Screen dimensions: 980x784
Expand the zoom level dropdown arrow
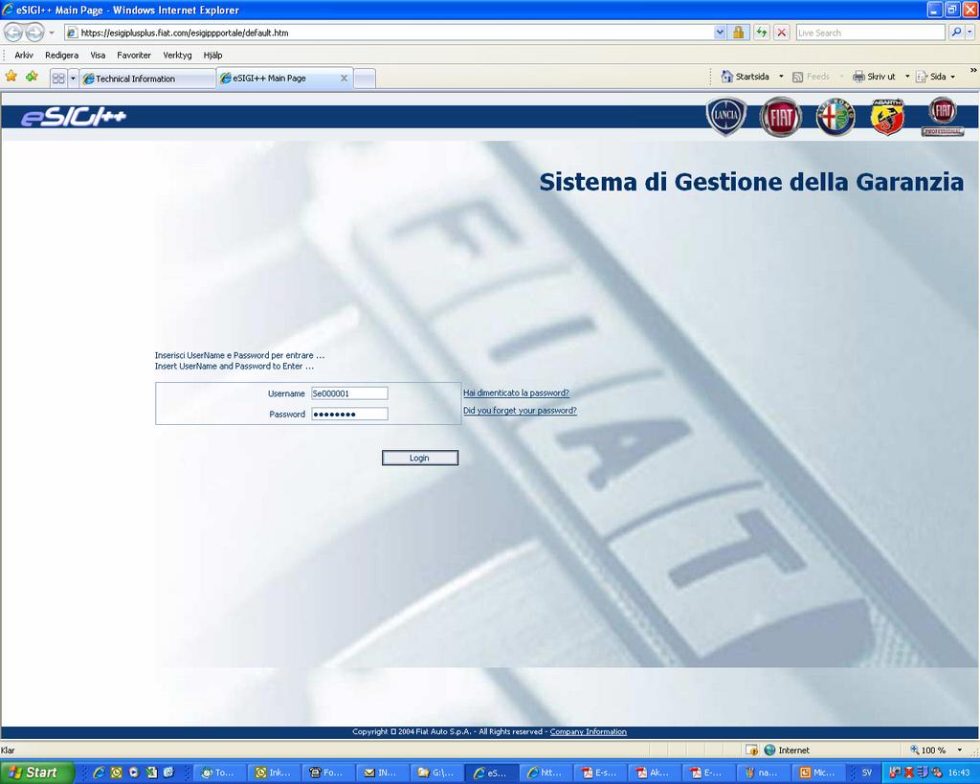pos(959,750)
